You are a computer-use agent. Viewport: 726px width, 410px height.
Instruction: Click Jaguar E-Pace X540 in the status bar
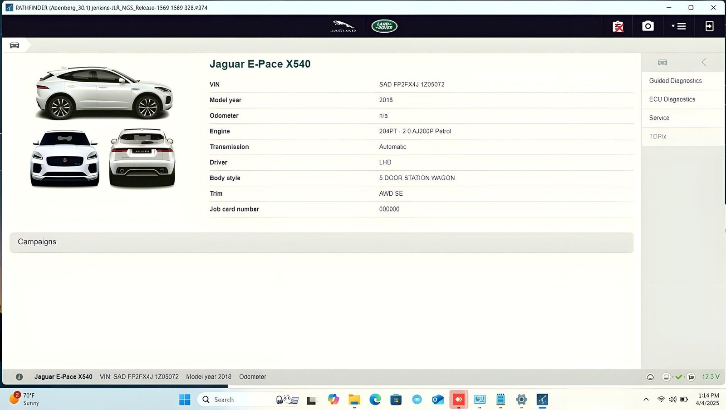coord(64,377)
